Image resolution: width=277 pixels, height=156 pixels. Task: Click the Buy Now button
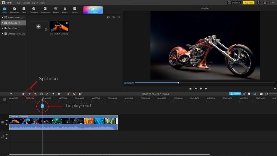click(x=249, y=3)
